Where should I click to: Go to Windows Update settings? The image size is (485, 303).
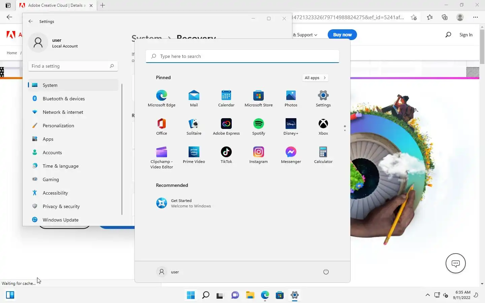[73, 220]
